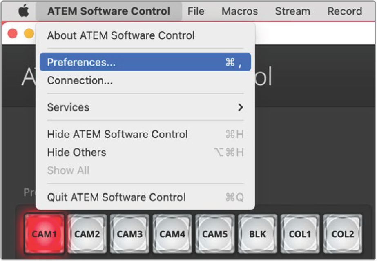
Task: Select COL2 color generator button
Action: pos(343,234)
